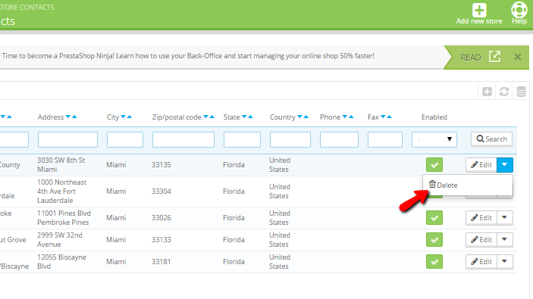Edit the 12055 Biscayne Blvd store
Screen dimensions: 533x299
click(x=481, y=262)
